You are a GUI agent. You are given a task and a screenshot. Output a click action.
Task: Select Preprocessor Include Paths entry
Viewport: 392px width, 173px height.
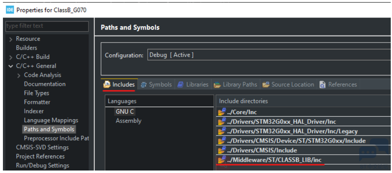click(56, 138)
